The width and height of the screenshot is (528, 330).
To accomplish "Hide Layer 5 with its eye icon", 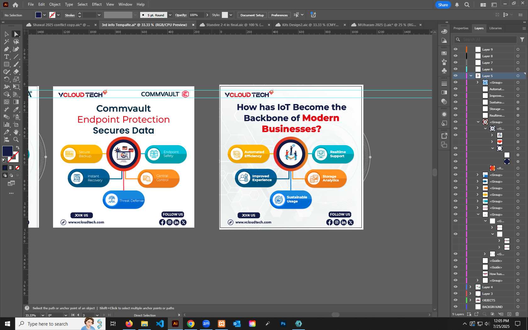I will click(x=455, y=76).
